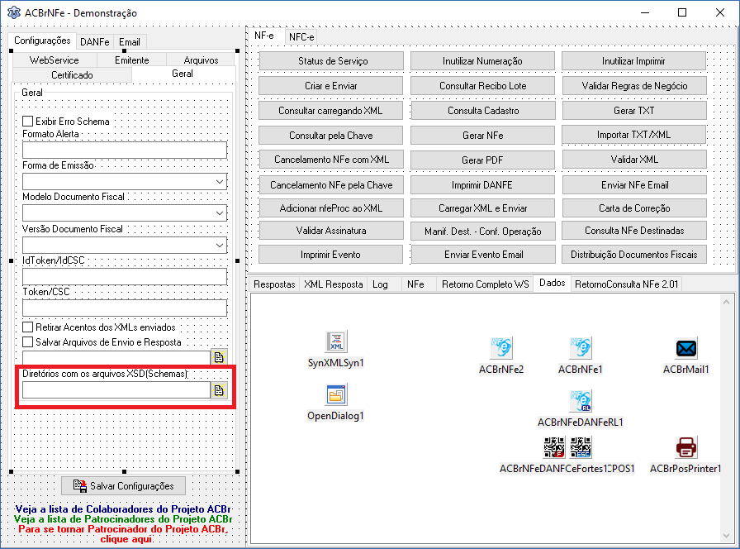The image size is (740, 549).
Task: Click the ACBrNFe2 component icon
Action: click(x=501, y=348)
